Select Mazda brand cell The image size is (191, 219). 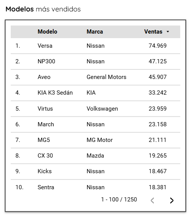[x=95, y=156]
